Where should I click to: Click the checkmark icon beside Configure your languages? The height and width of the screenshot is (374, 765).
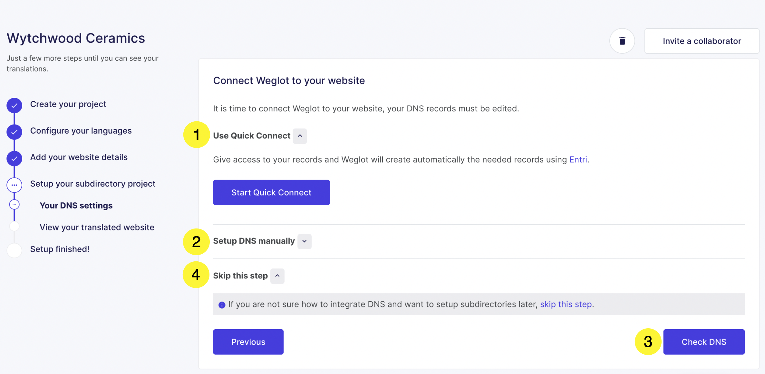[14, 132]
